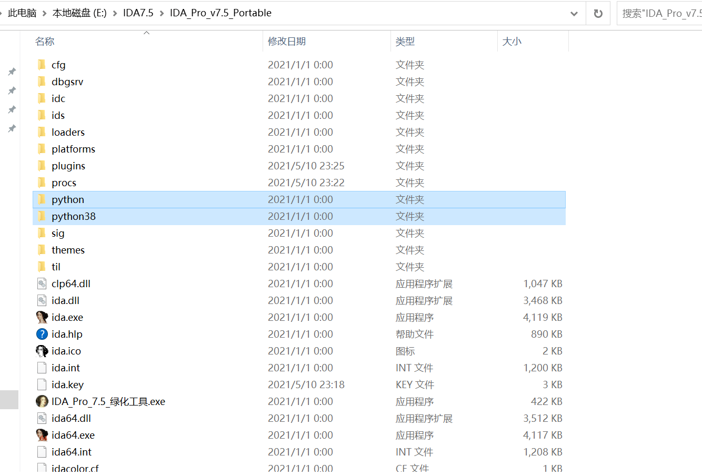
Task: Select the dbgsrv folder icon
Action: 42,82
